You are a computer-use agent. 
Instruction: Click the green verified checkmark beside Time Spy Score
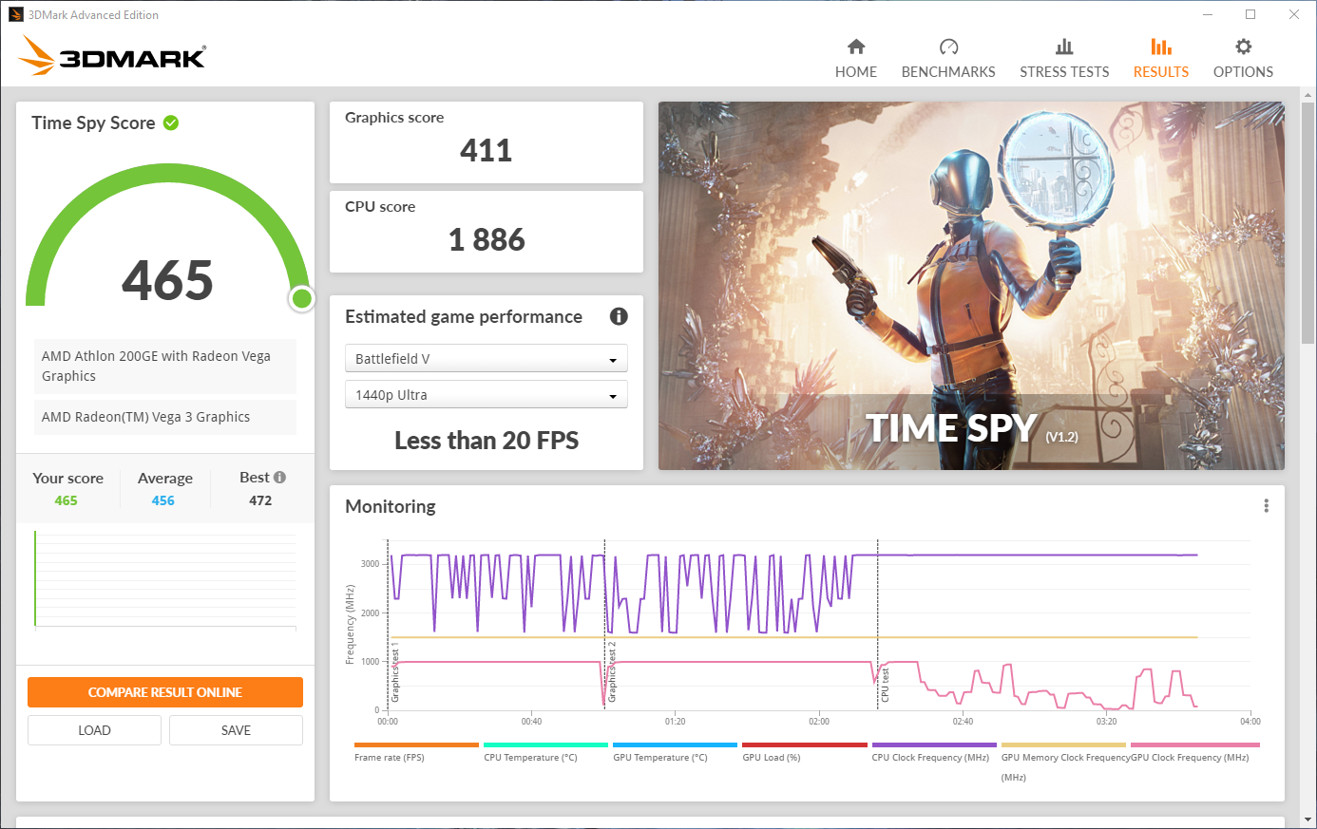171,122
